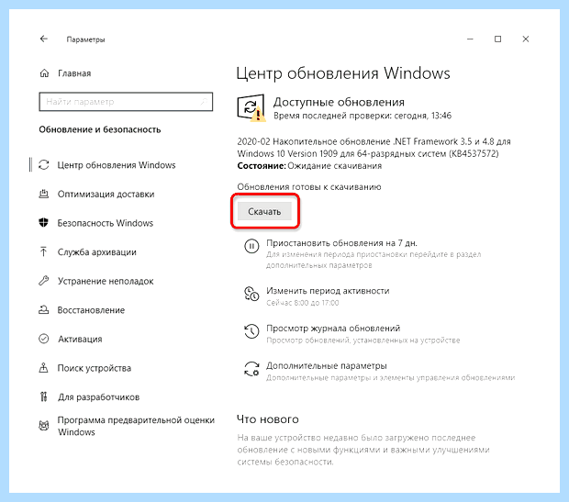Click 'Обновления готовы к скачиванию' text

[309, 187]
